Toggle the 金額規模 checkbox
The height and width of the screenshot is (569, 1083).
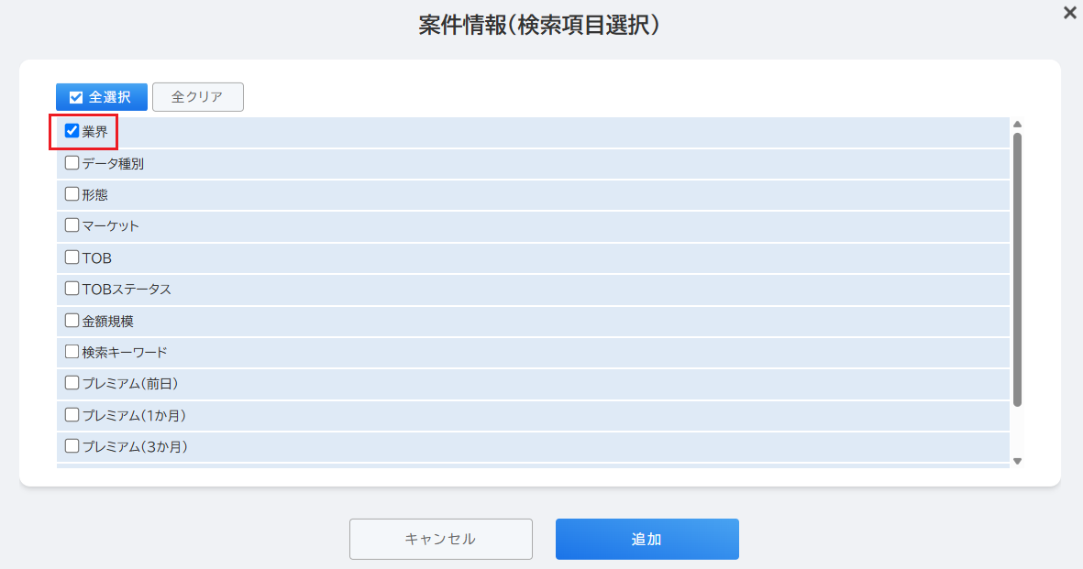[72, 321]
